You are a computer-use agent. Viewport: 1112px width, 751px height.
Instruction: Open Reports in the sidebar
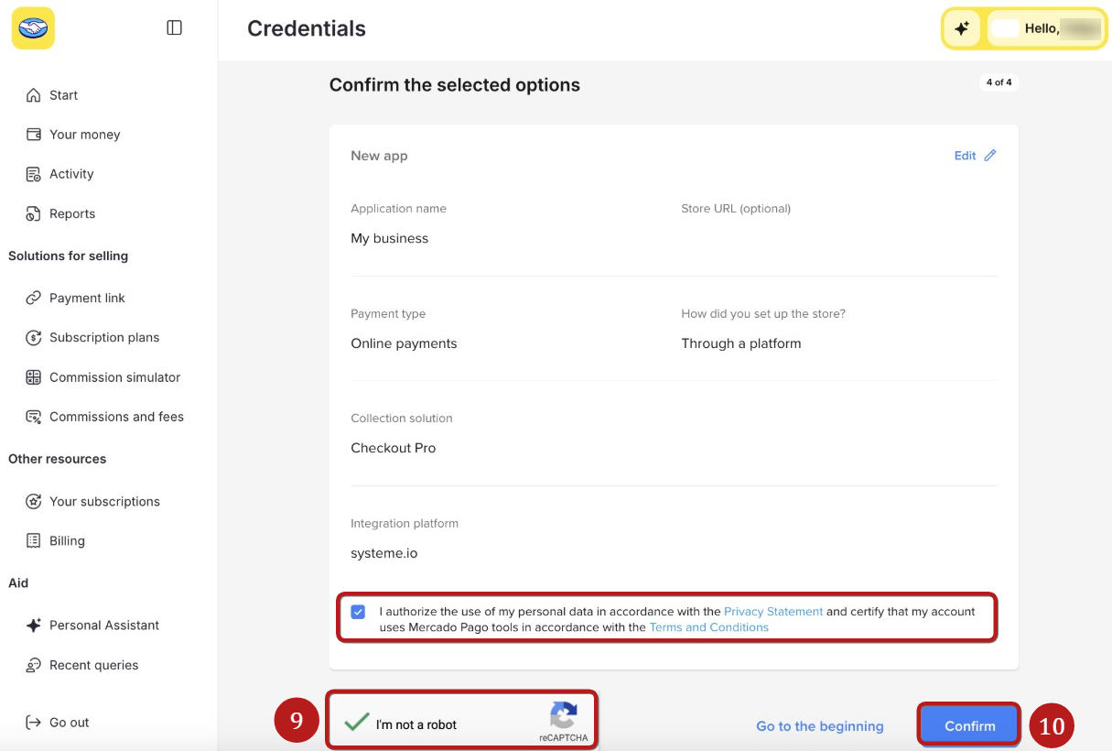(72, 213)
